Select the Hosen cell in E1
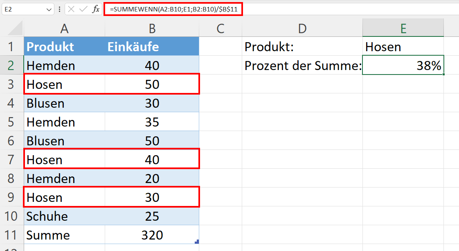Screen dimensions: 459x251 point(403,47)
